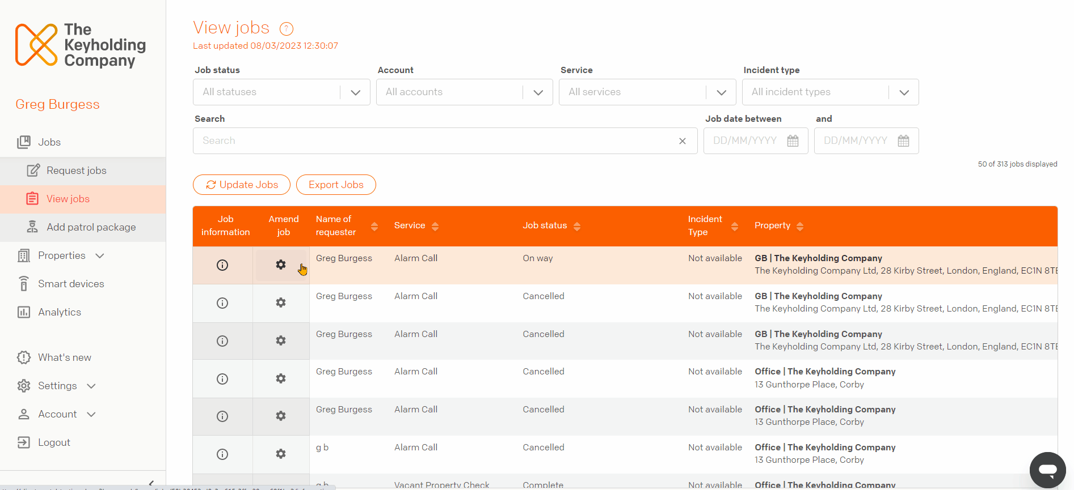Screen dimensions: 1074x490
Task: Open the chat widget bubble
Action: 1047,470
